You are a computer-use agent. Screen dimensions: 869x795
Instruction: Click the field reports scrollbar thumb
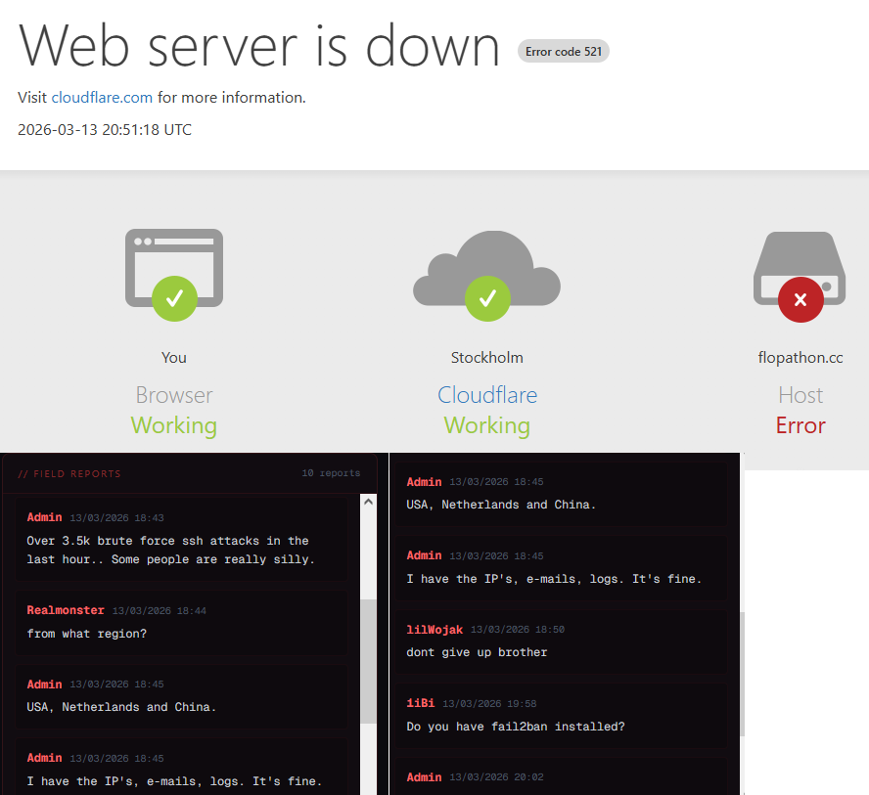click(368, 661)
